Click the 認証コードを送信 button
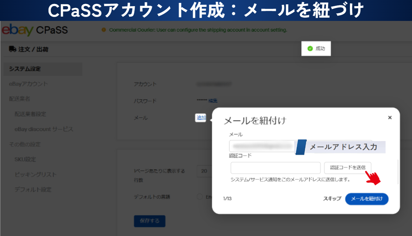412x236 pixels. coord(347,167)
